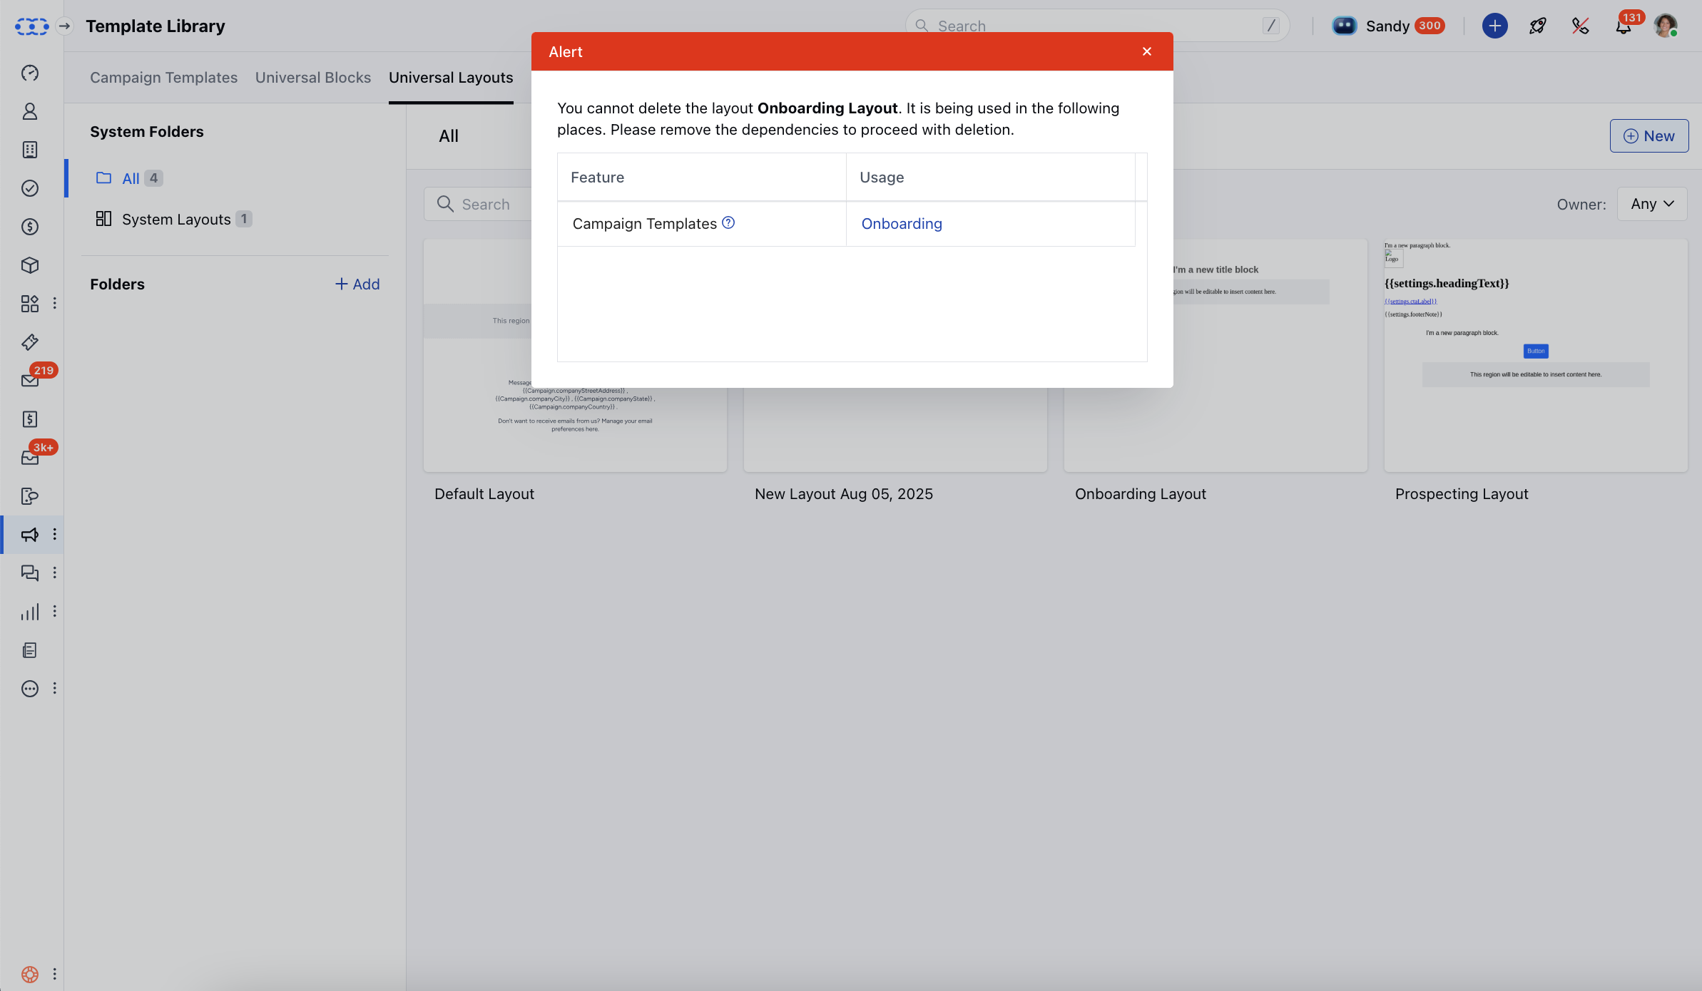Expand the Owner Any dropdown
The image size is (1702, 991).
coord(1651,204)
